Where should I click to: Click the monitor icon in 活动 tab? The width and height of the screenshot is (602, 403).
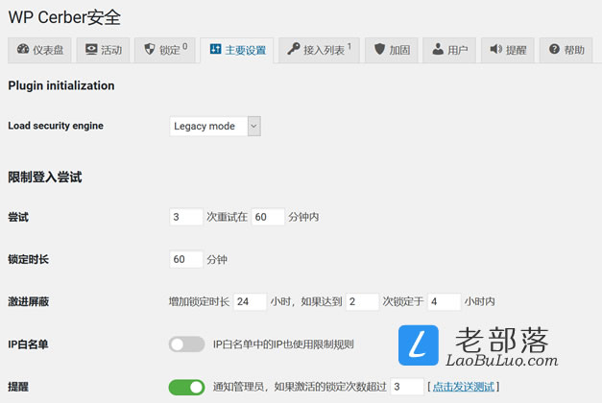[x=91, y=49]
